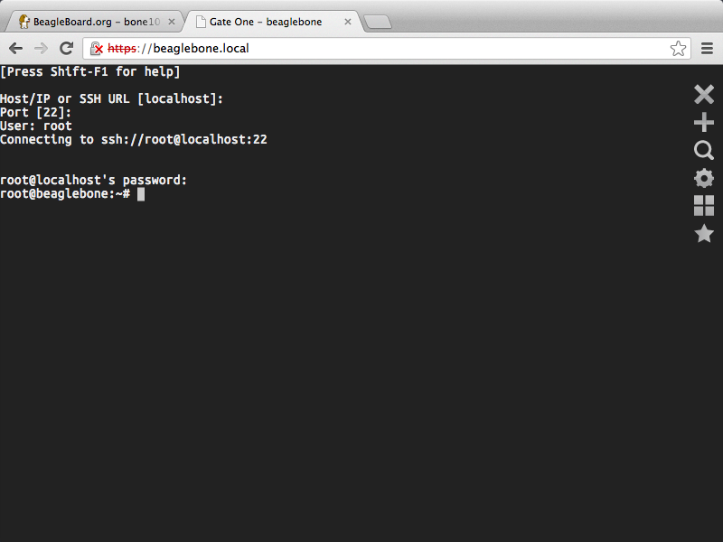Screen dimensions: 723x542
Task: Close the current Gate One terminal
Action: point(703,94)
